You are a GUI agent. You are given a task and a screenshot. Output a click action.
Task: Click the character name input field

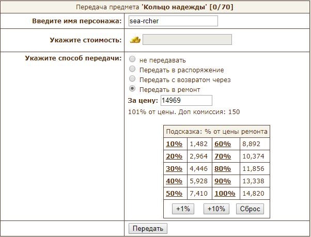coord(173,21)
